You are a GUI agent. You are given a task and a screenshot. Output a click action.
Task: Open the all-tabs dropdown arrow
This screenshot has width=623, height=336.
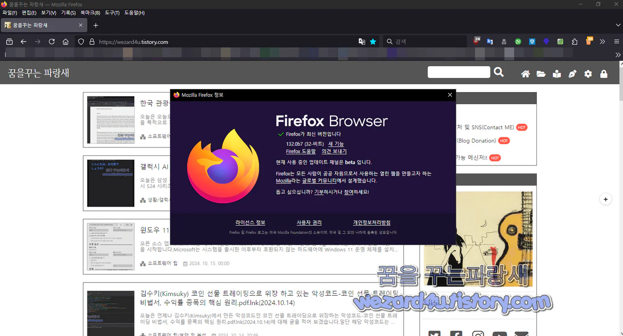pyautogui.click(x=618, y=25)
